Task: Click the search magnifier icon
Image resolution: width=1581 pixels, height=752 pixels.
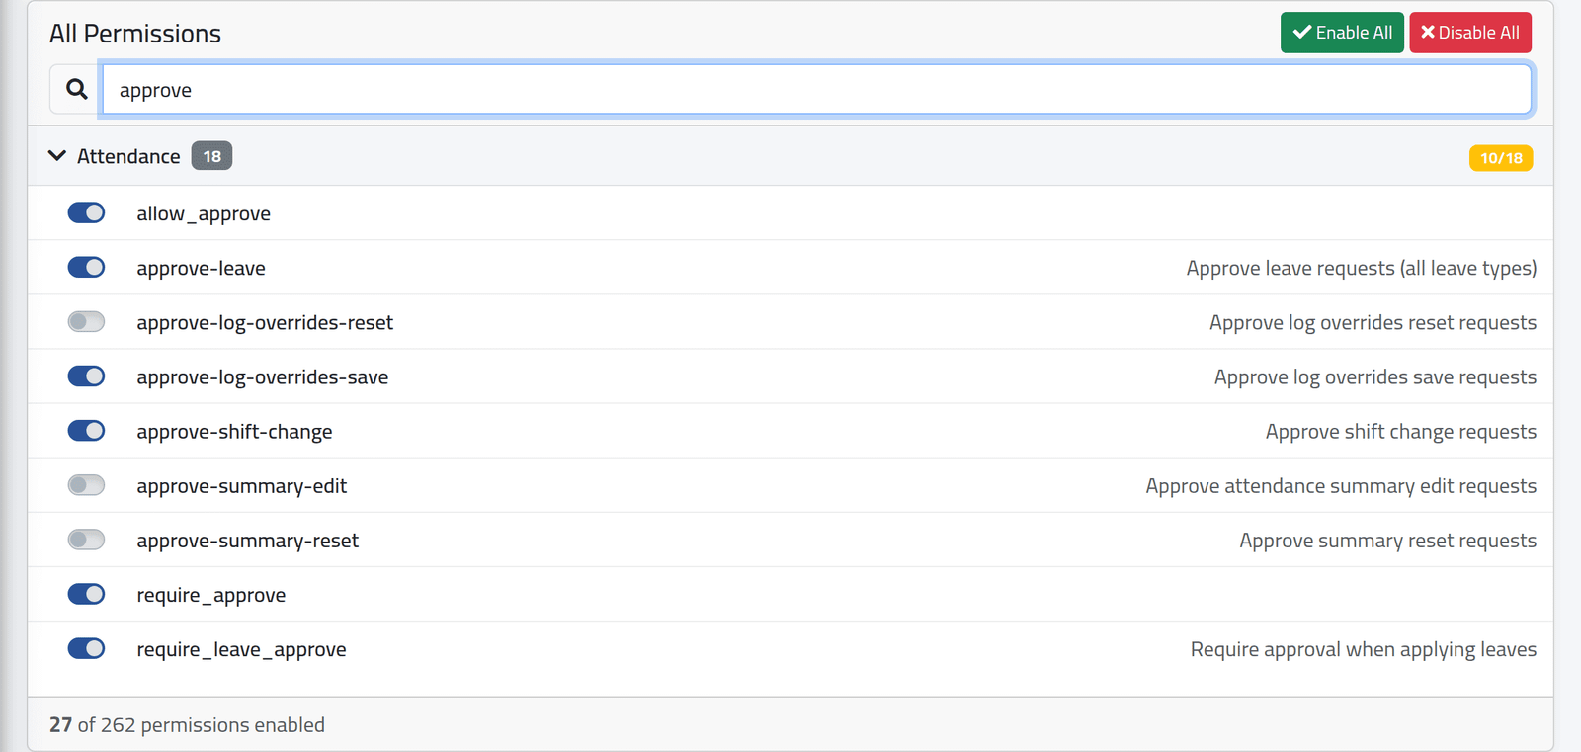Action: 76,89
